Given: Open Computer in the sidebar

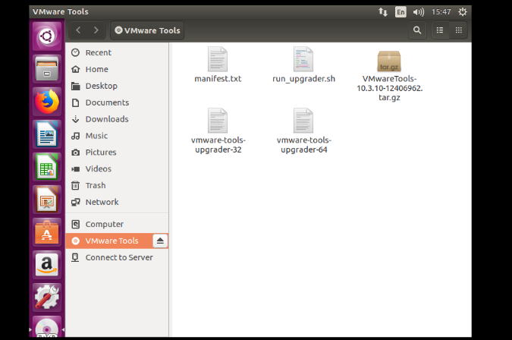Looking at the screenshot, I should pos(117,225).
